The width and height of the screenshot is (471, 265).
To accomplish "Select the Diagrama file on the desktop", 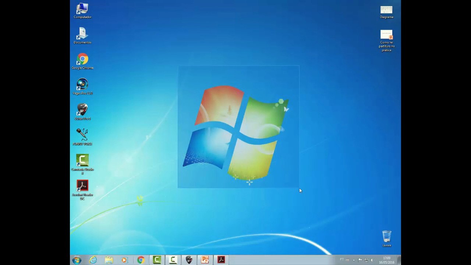I will (386, 11).
